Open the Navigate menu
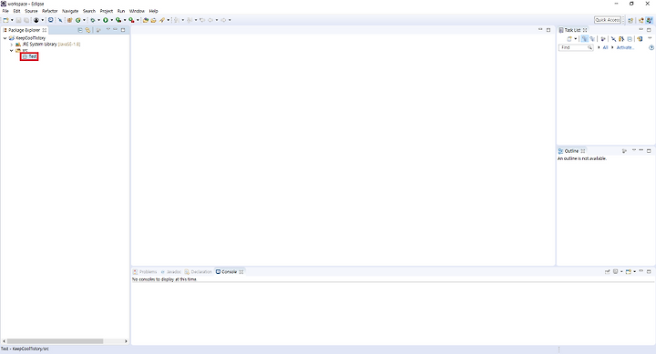The width and height of the screenshot is (656, 354). click(x=70, y=11)
